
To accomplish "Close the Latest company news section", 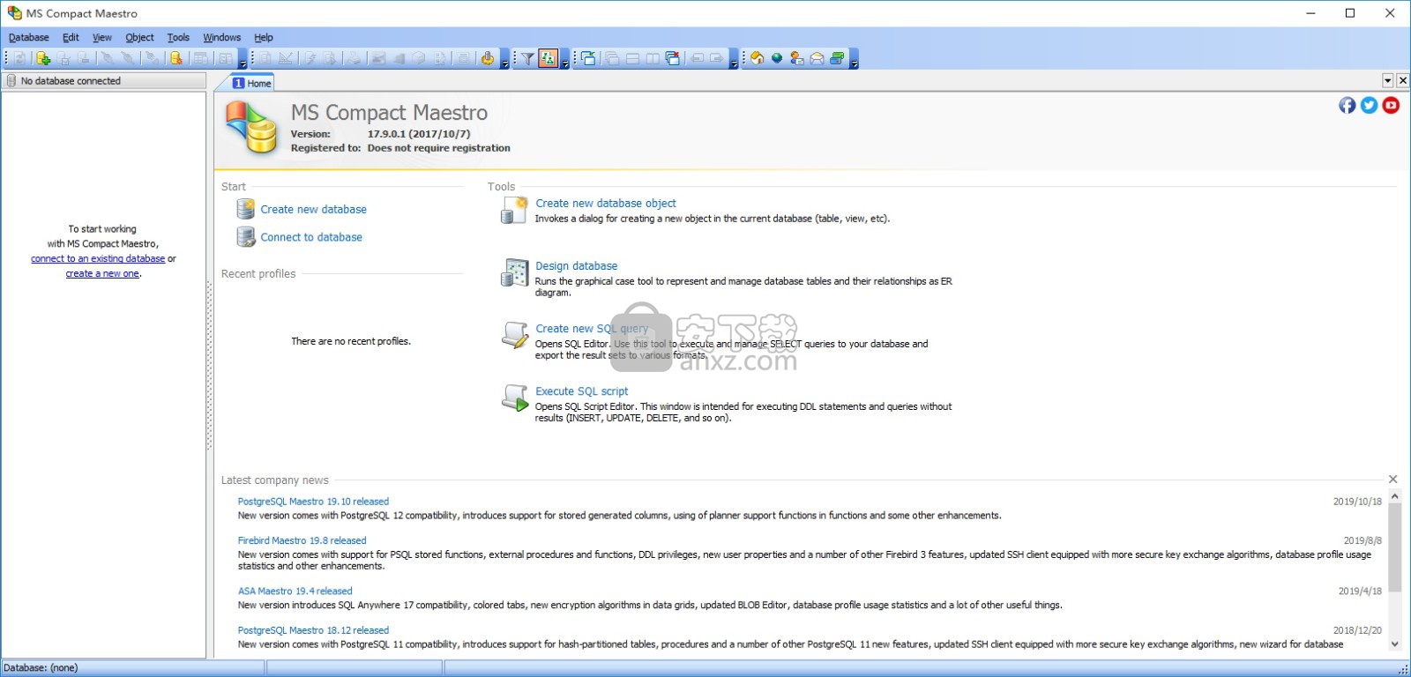I will point(1393,480).
